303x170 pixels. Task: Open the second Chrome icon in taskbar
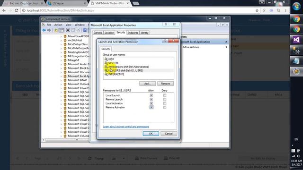coord(296,29)
